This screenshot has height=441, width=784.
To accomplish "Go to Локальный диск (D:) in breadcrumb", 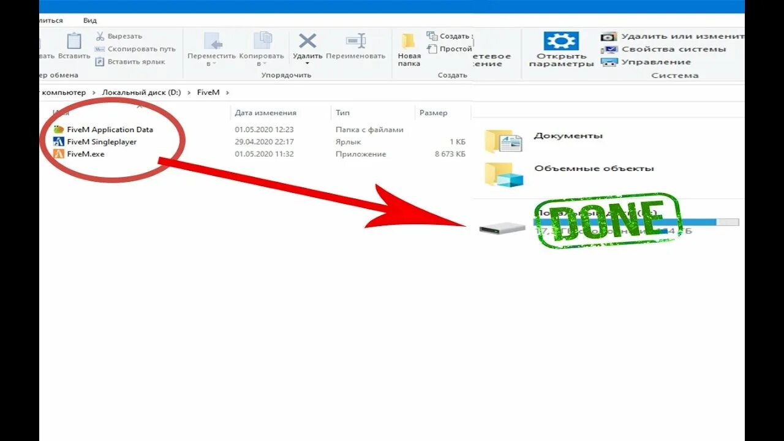I will click(x=141, y=92).
